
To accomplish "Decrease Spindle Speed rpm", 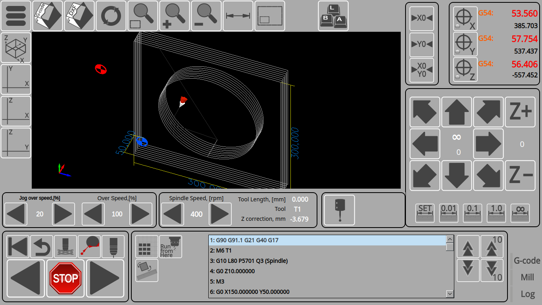I will coord(173,214).
